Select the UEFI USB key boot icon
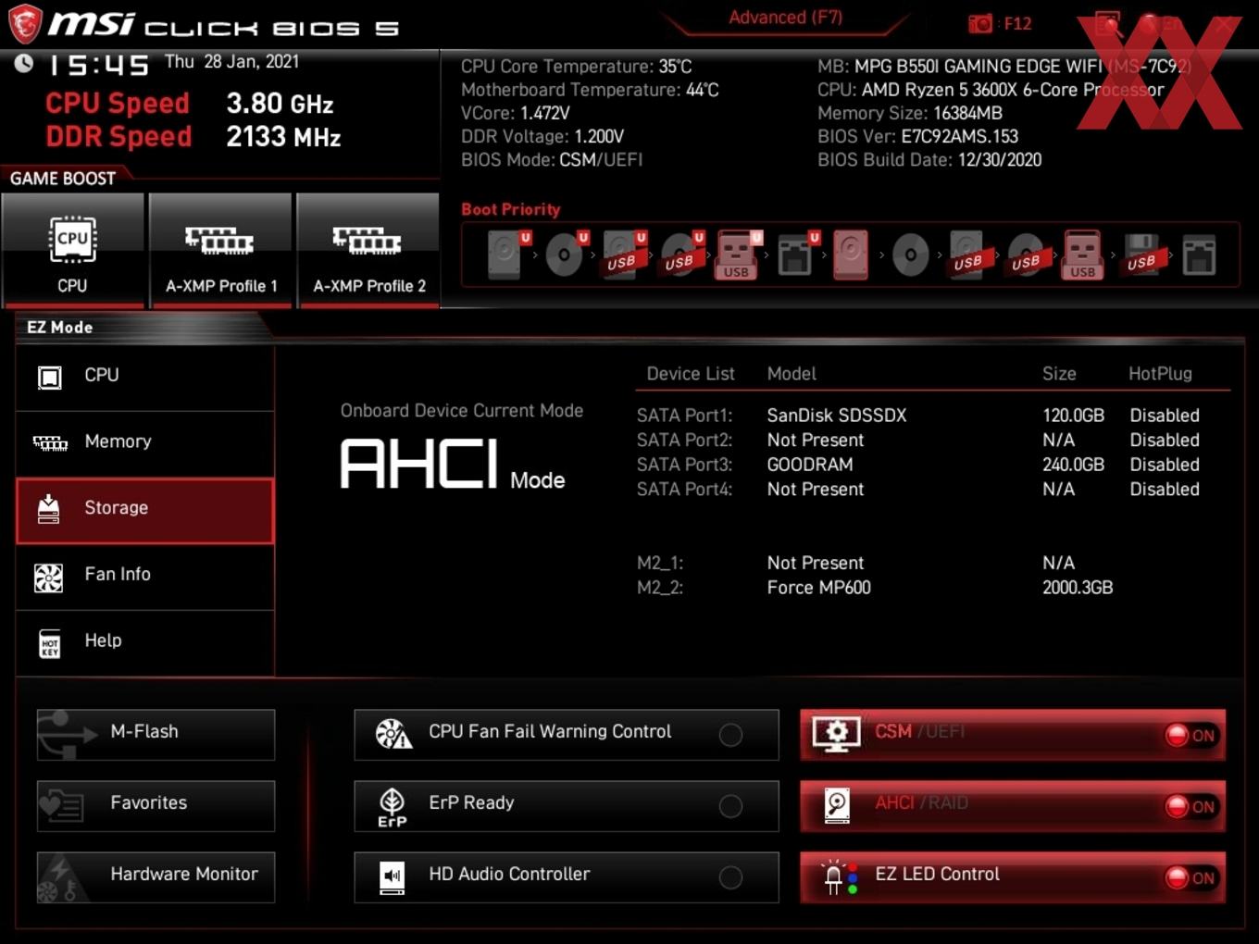The image size is (1259, 944). point(738,255)
